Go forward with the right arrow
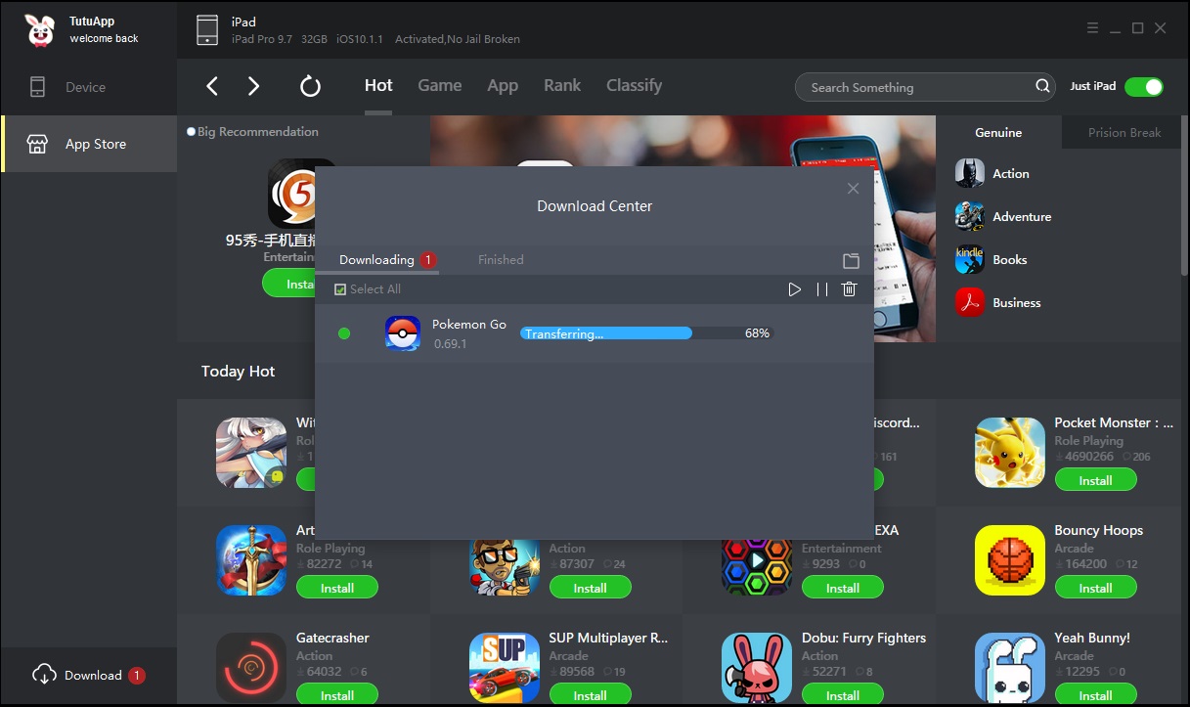1190x707 pixels. (x=253, y=86)
